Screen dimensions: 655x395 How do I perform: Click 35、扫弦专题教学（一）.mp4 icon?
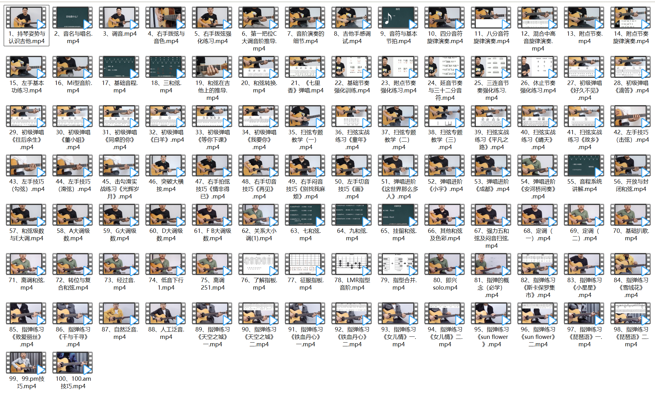point(305,117)
